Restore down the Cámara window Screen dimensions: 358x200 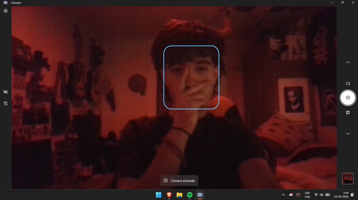342,2
